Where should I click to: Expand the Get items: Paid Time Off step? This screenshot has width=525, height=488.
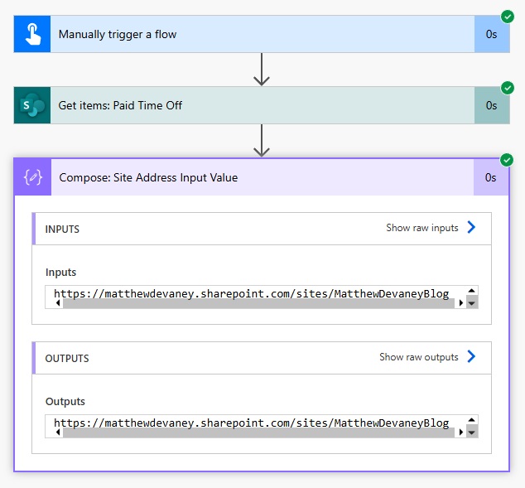tap(248, 105)
